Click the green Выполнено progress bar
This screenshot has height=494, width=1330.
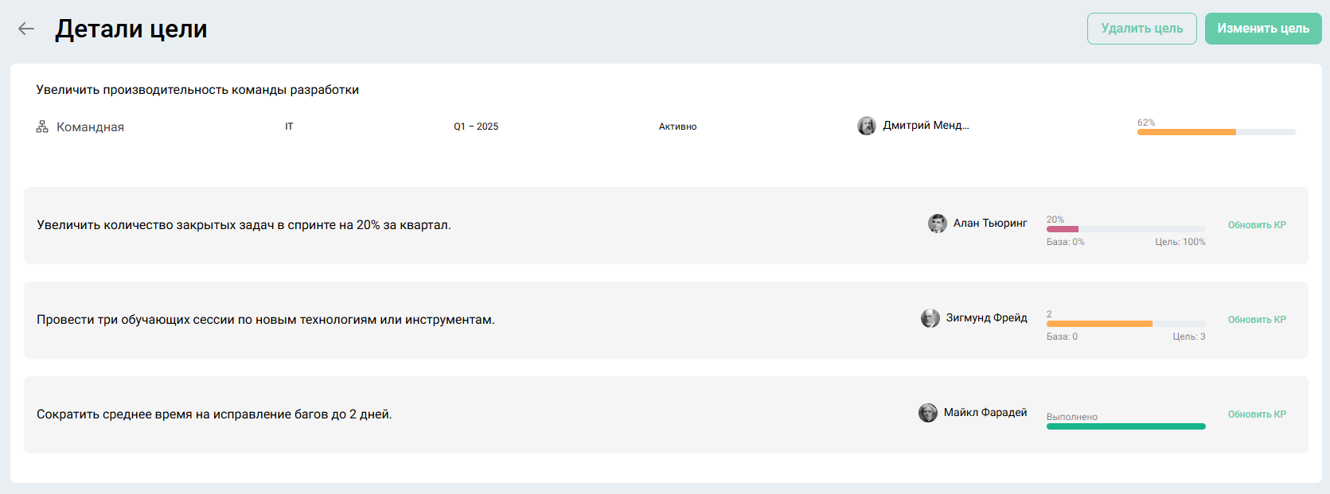tap(1125, 426)
